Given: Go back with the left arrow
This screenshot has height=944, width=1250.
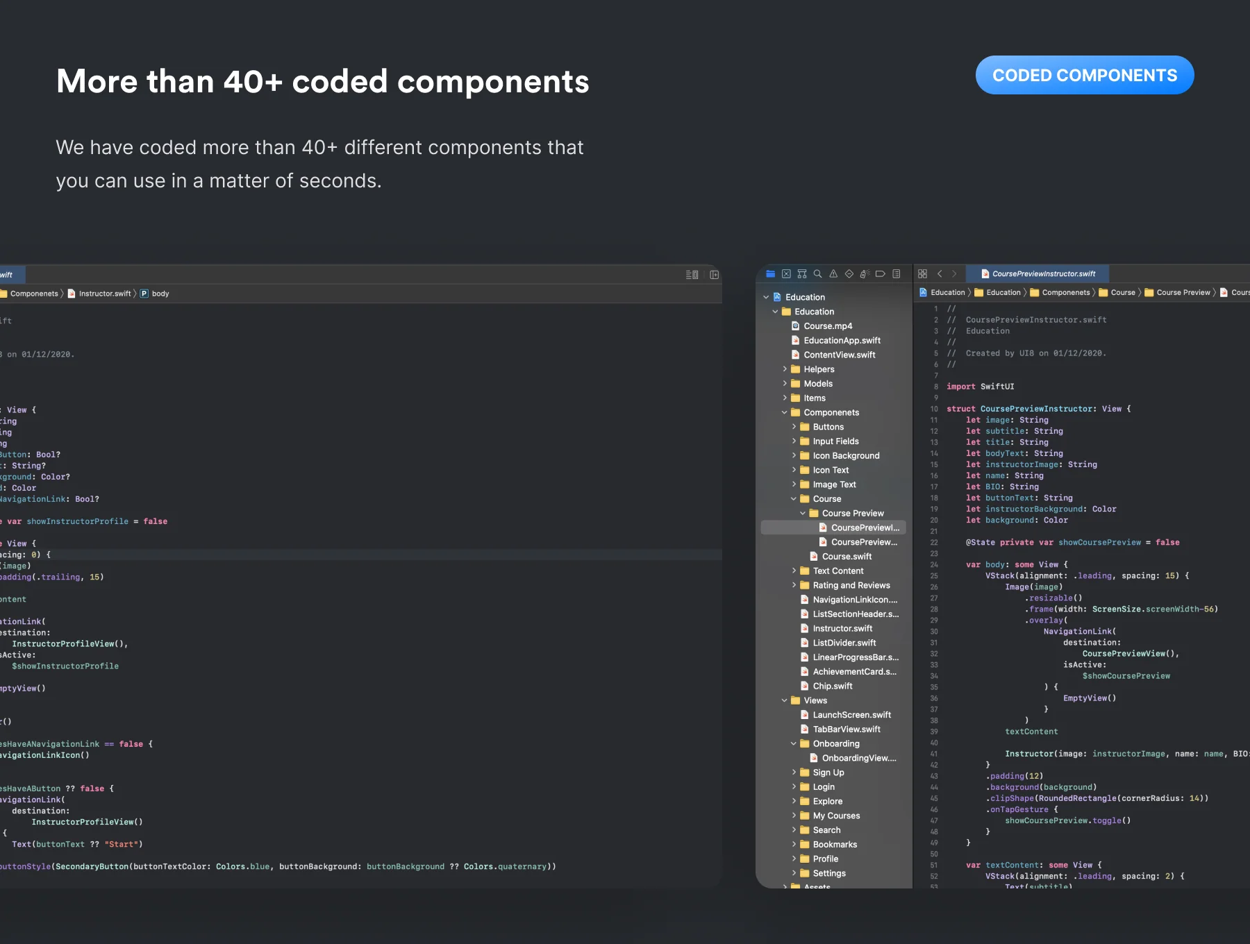Looking at the screenshot, I should click(940, 274).
